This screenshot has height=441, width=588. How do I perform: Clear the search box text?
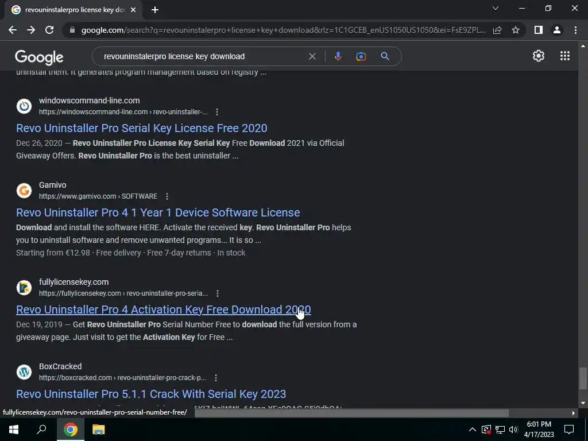pyautogui.click(x=312, y=56)
